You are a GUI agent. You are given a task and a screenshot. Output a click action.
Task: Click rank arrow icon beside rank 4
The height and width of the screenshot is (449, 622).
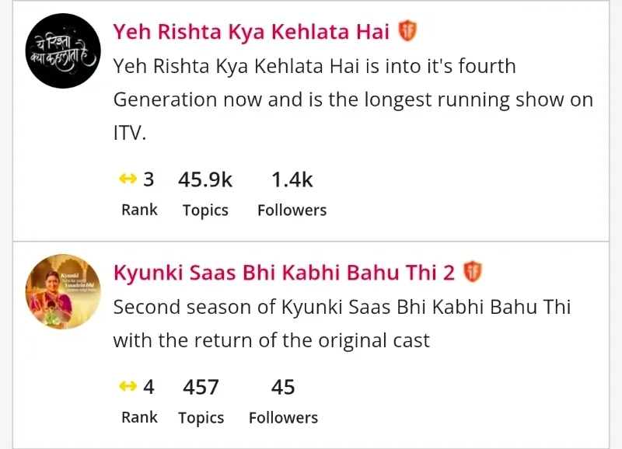point(128,386)
